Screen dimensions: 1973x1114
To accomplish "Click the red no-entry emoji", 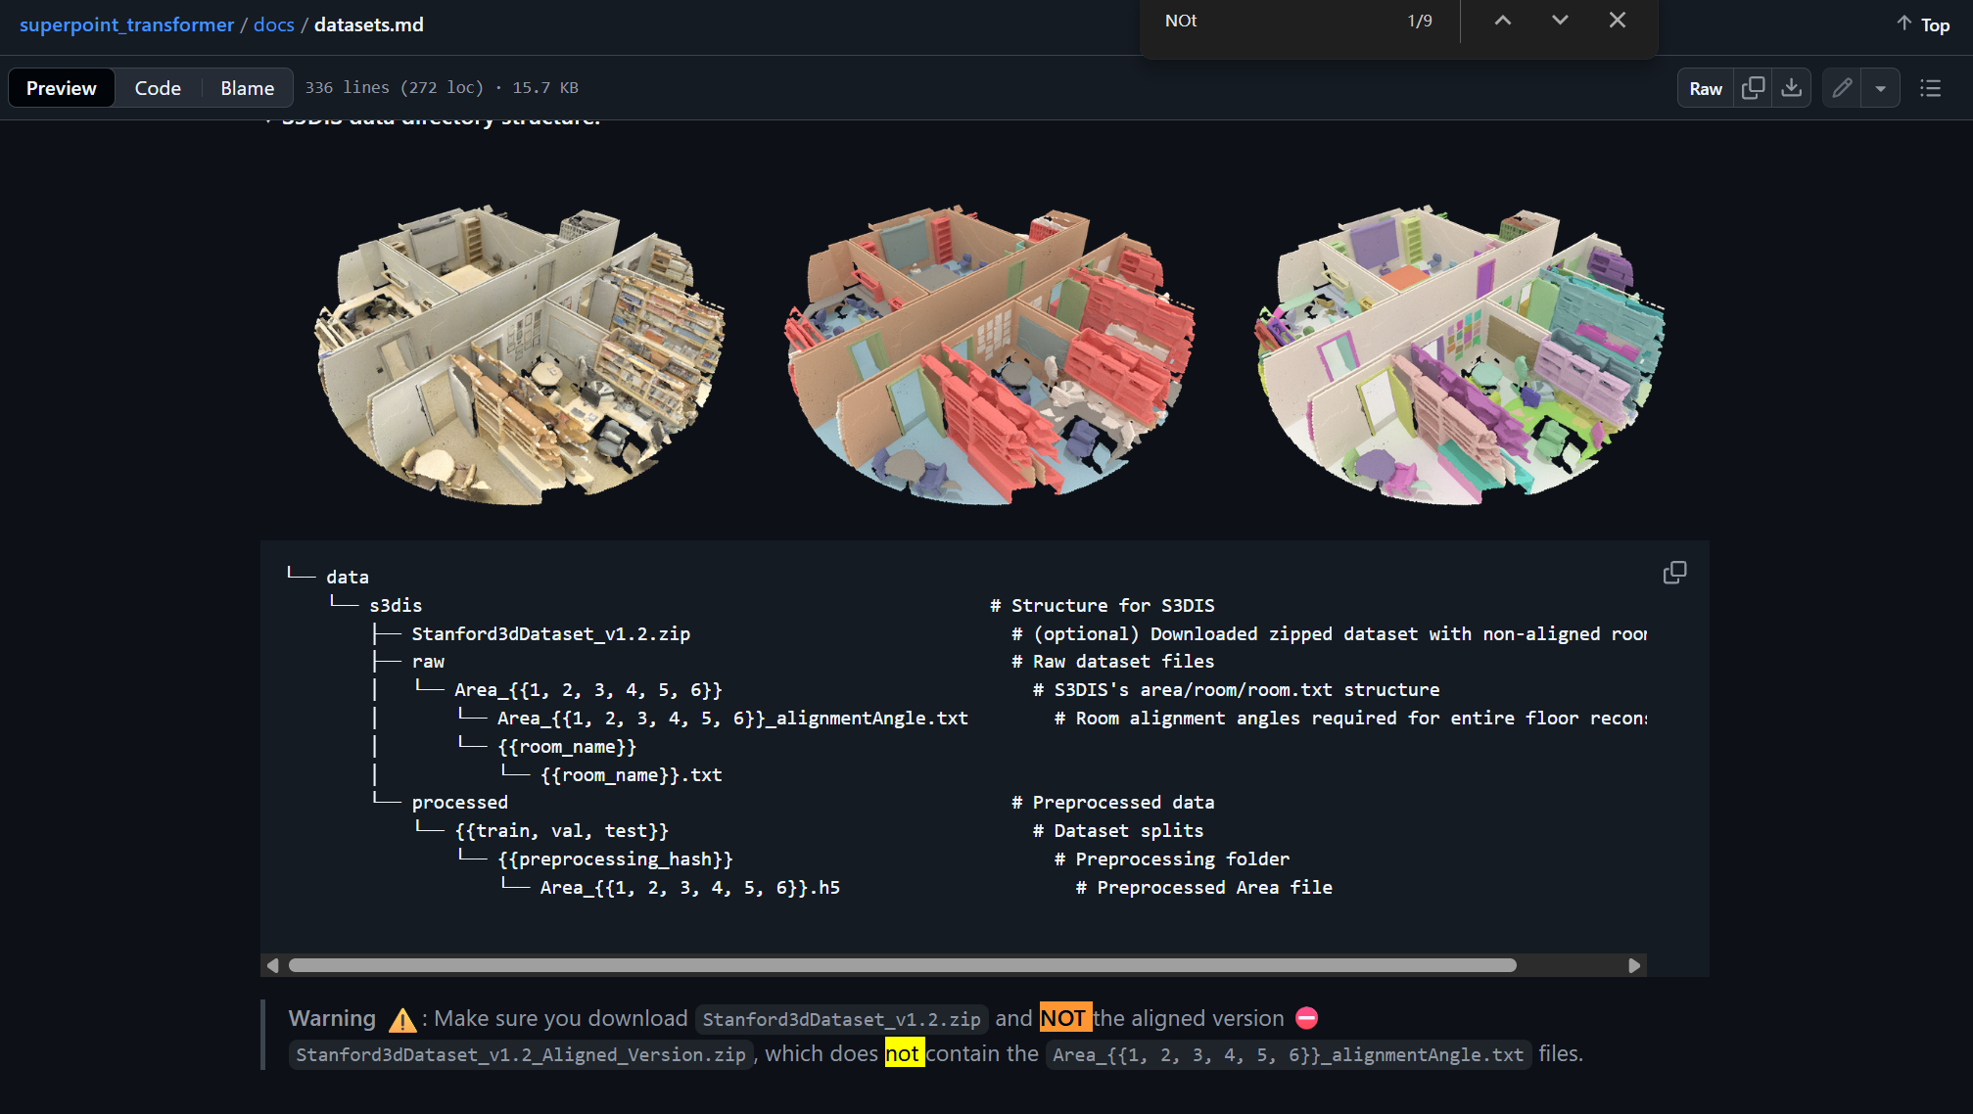I will [1306, 1018].
